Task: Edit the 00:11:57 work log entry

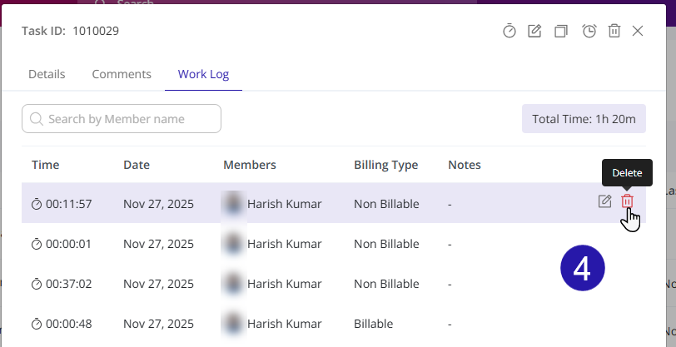Action: point(605,201)
